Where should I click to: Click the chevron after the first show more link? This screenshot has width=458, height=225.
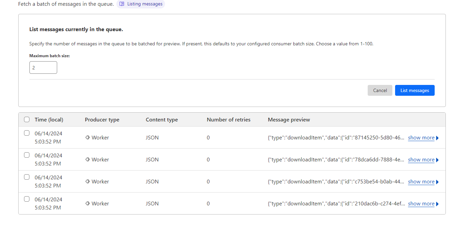click(437, 138)
